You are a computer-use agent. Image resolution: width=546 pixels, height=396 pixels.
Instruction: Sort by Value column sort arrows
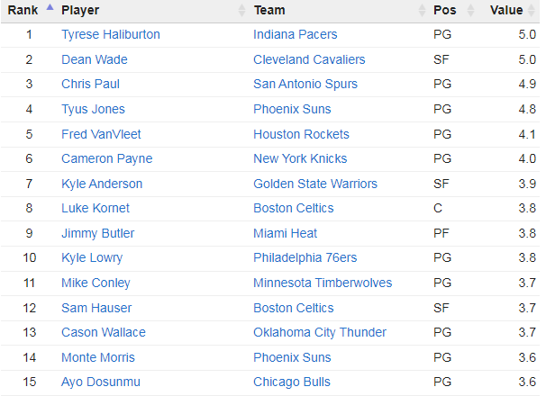click(531, 11)
